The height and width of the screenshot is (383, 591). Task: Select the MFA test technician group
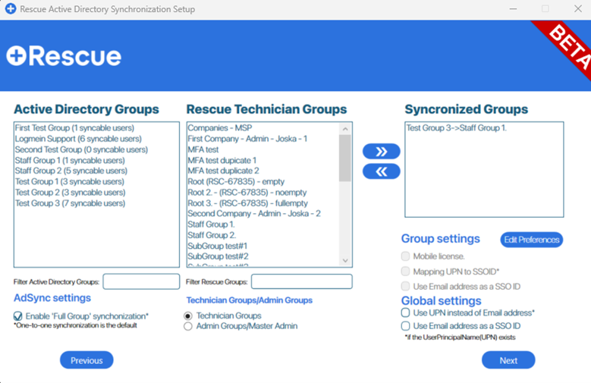(203, 149)
